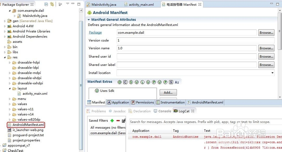Click Browse button next to Version name

point(266,48)
